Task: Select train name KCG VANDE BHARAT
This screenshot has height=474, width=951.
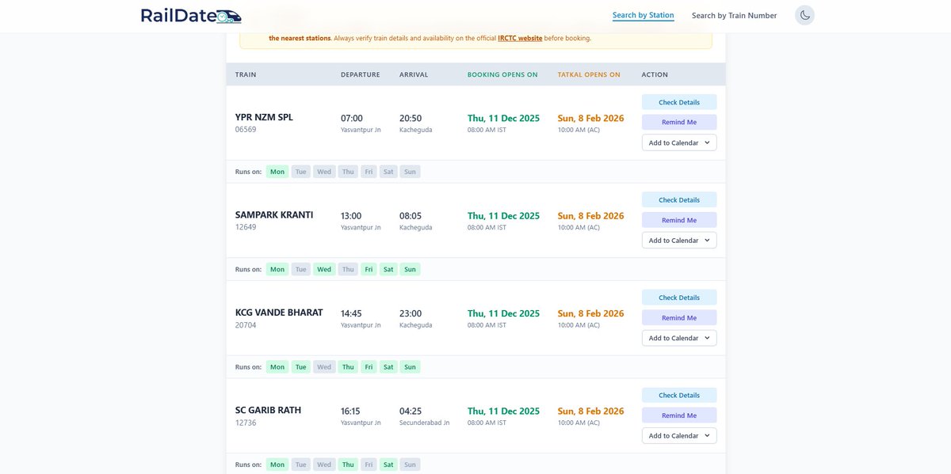Action: [279, 313]
